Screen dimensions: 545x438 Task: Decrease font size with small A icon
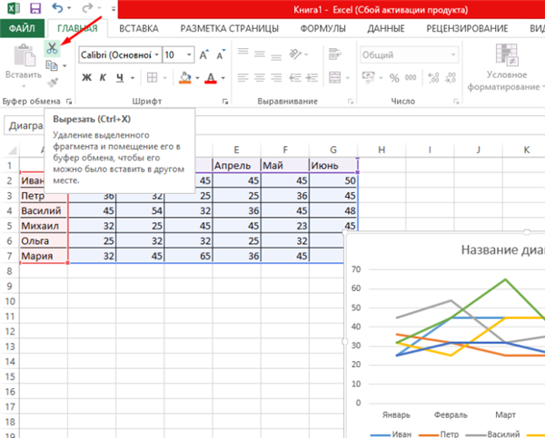pyautogui.click(x=221, y=54)
